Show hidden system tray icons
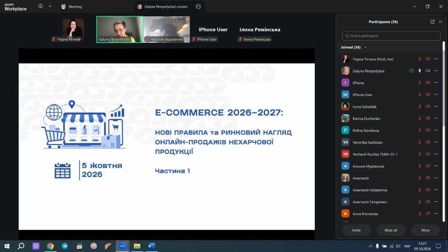Viewport: 448px width, 252px height. click(370, 246)
